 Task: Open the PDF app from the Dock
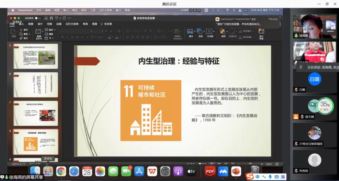(x=210, y=172)
